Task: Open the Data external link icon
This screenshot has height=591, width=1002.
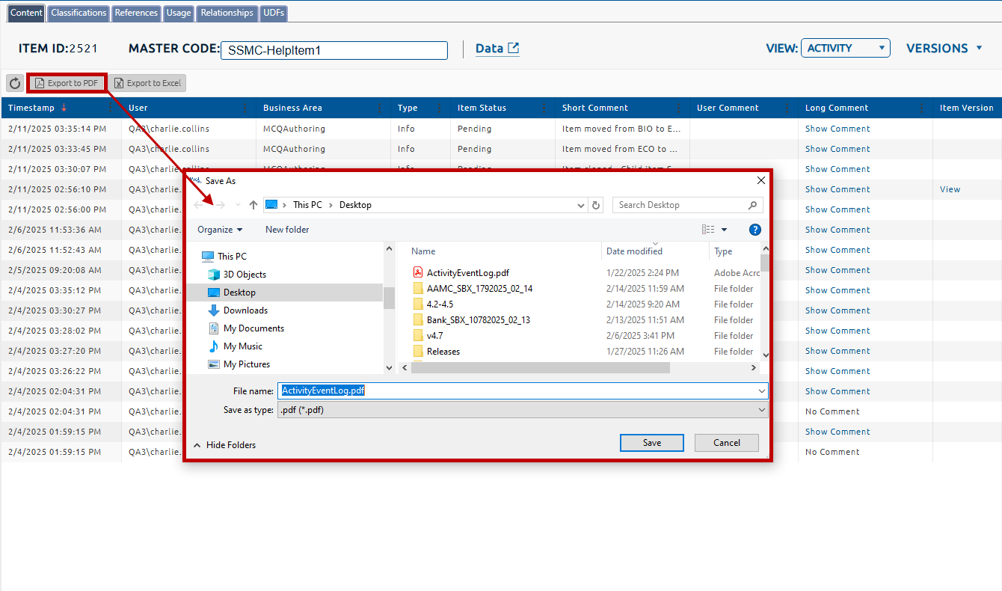Action: point(513,48)
